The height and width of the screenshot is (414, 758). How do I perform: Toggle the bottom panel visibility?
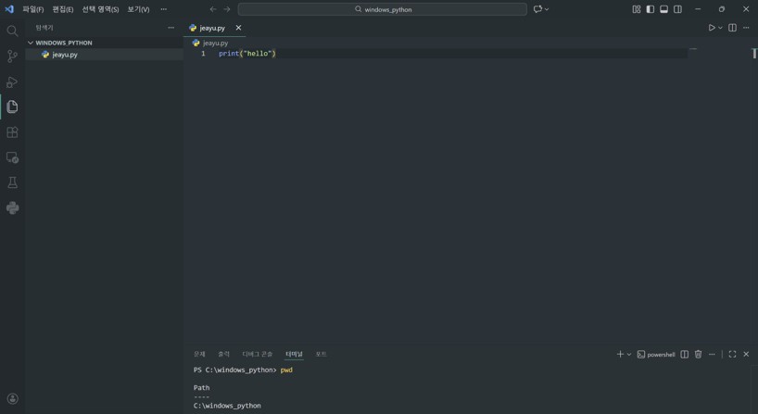(x=663, y=9)
